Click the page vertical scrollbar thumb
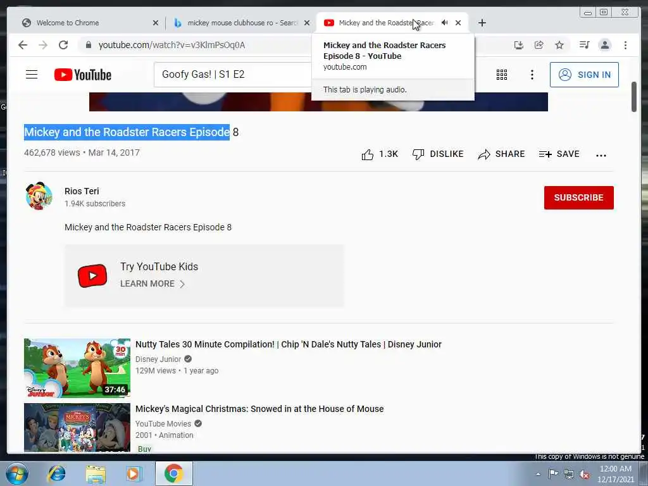The width and height of the screenshot is (648, 486). (x=634, y=97)
